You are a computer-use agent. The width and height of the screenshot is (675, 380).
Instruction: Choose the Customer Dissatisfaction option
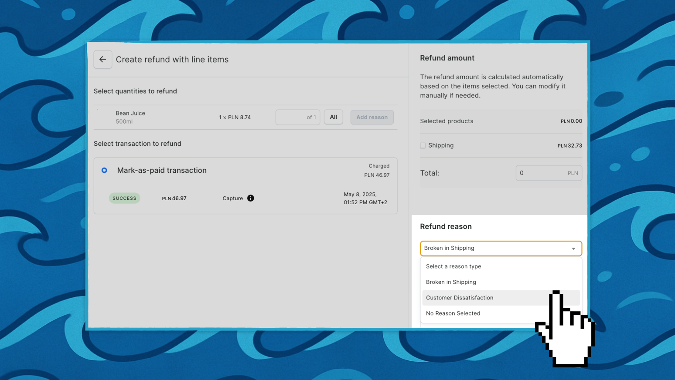click(460, 298)
